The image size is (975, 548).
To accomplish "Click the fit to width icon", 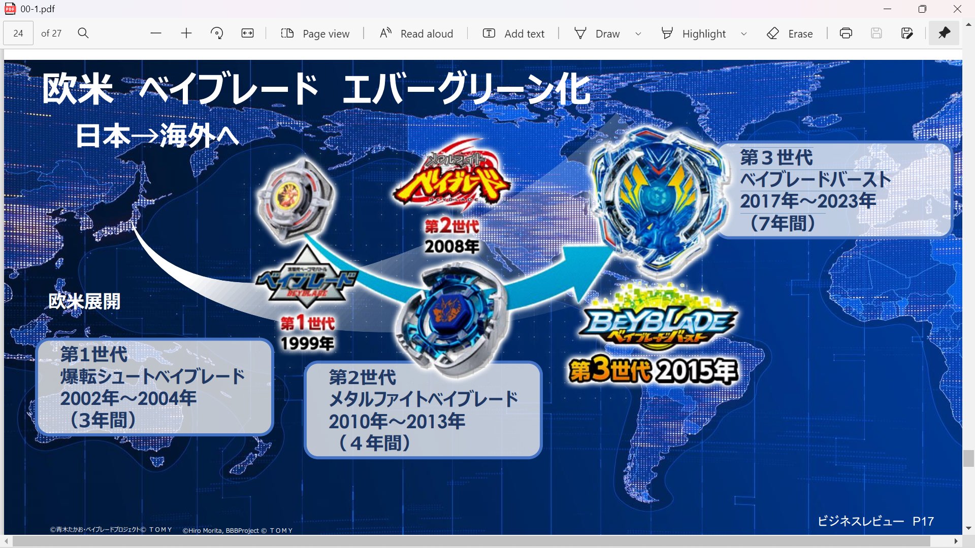I will pyautogui.click(x=247, y=33).
